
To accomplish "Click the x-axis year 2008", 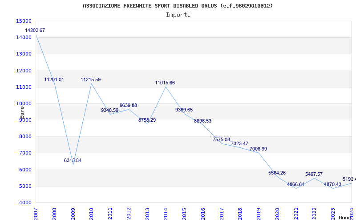I will 54,214.
